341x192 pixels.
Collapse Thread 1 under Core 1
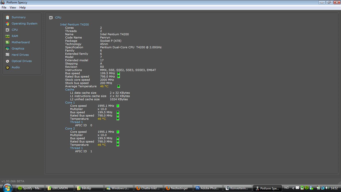tap(76, 122)
